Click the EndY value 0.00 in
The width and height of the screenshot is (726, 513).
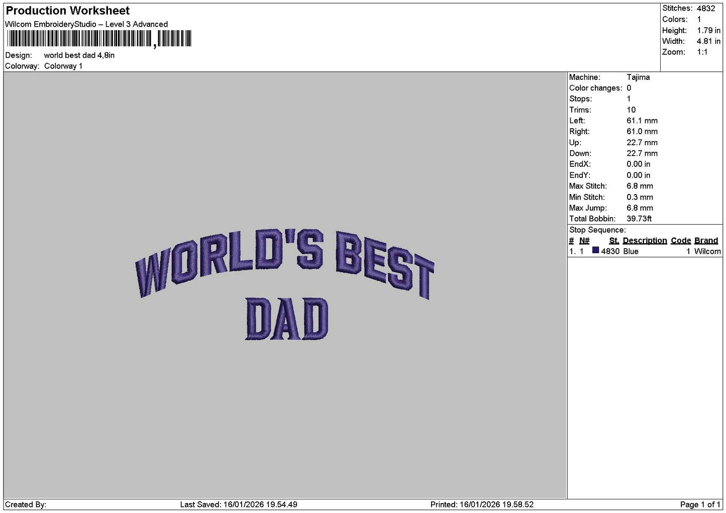pyautogui.click(x=638, y=175)
